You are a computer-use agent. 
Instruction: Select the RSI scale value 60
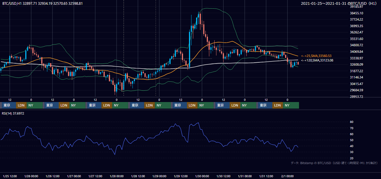(352, 134)
